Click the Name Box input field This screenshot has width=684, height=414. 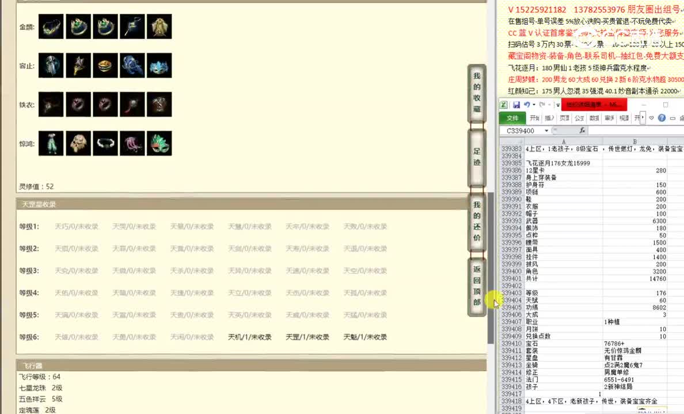[x=520, y=131]
